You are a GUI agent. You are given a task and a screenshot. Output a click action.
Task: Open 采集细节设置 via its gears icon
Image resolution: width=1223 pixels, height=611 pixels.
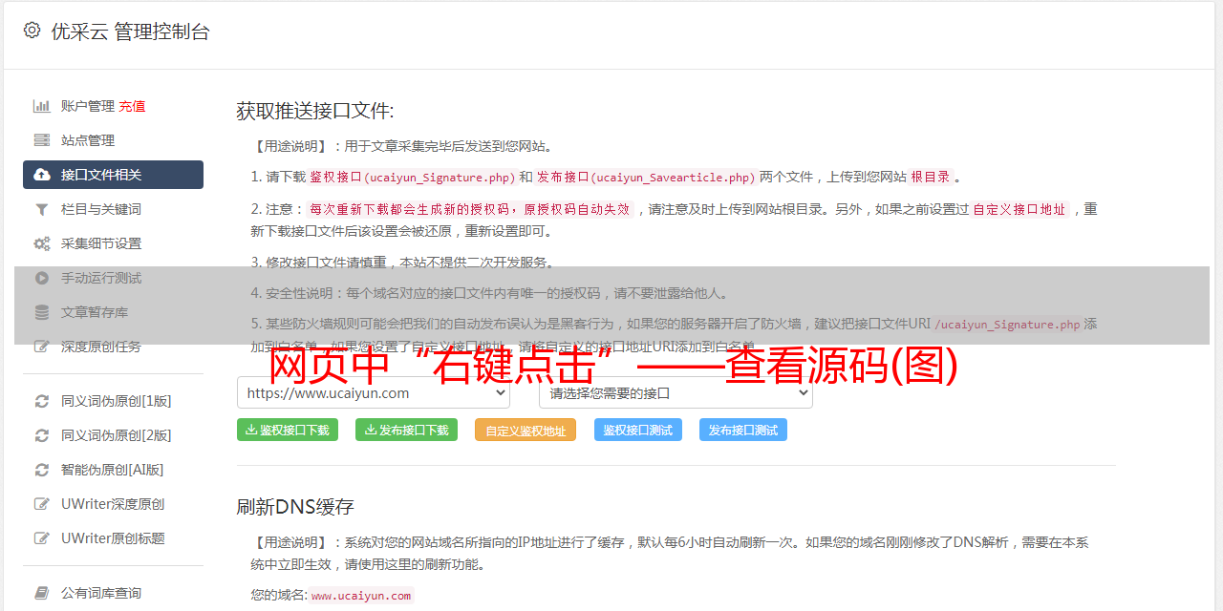42,243
